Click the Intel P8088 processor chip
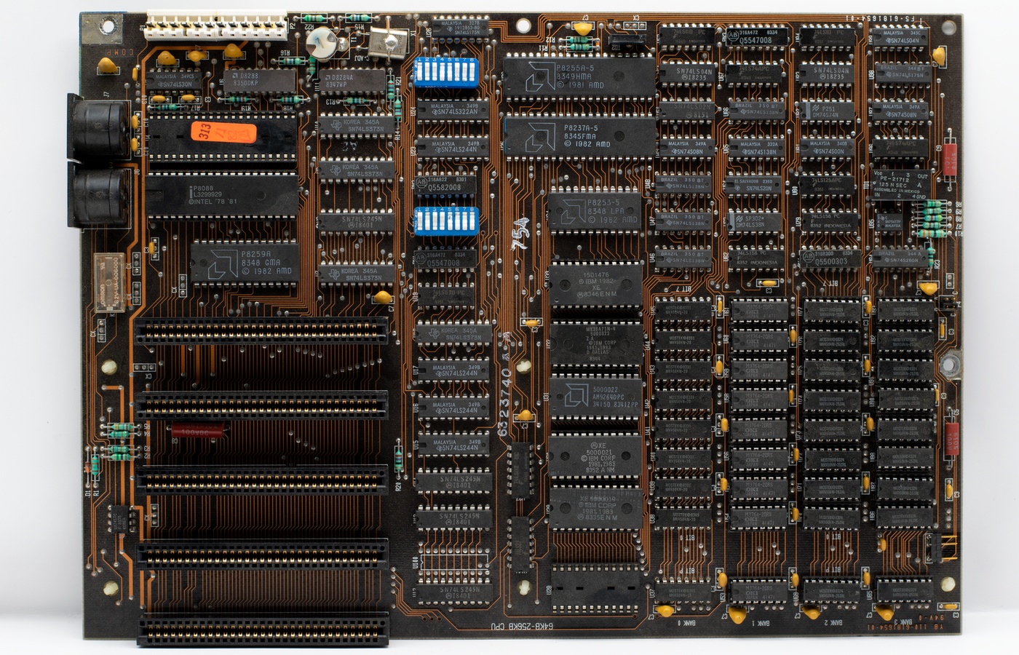 (x=223, y=195)
